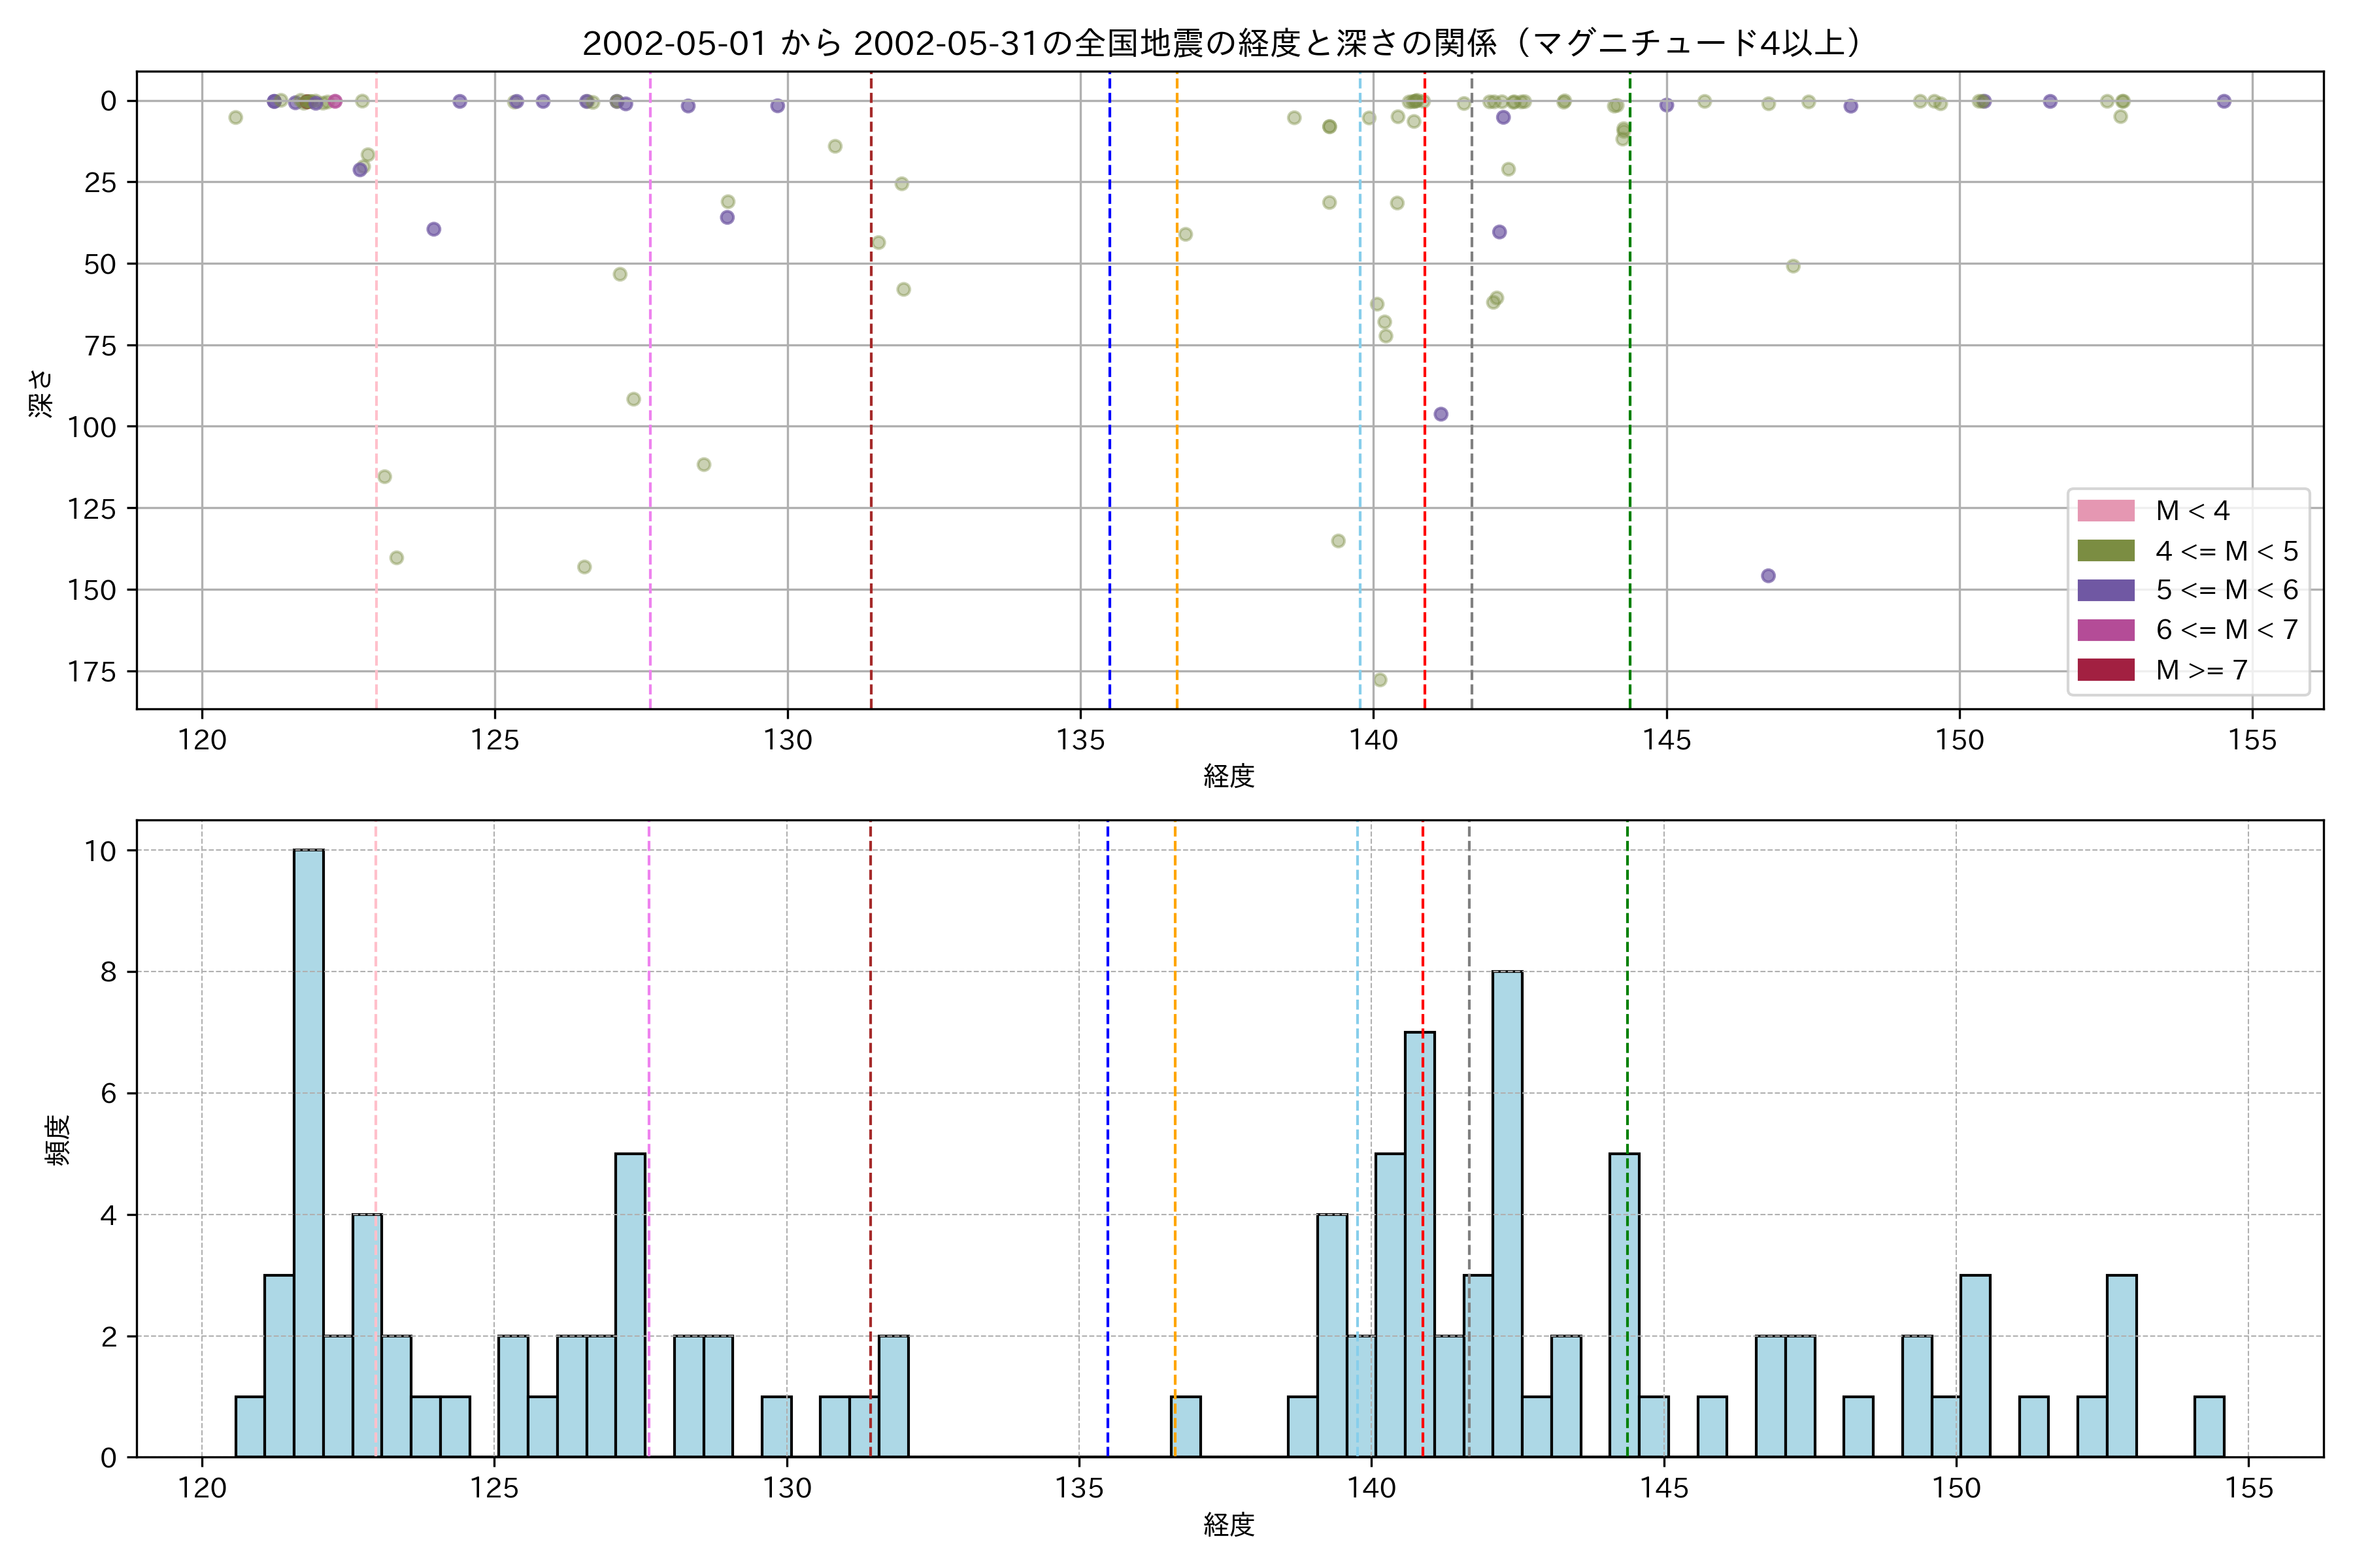The height and width of the screenshot is (1568, 2353).
Task: Click the magenta scatter point at depth 0
Action: click(335, 101)
